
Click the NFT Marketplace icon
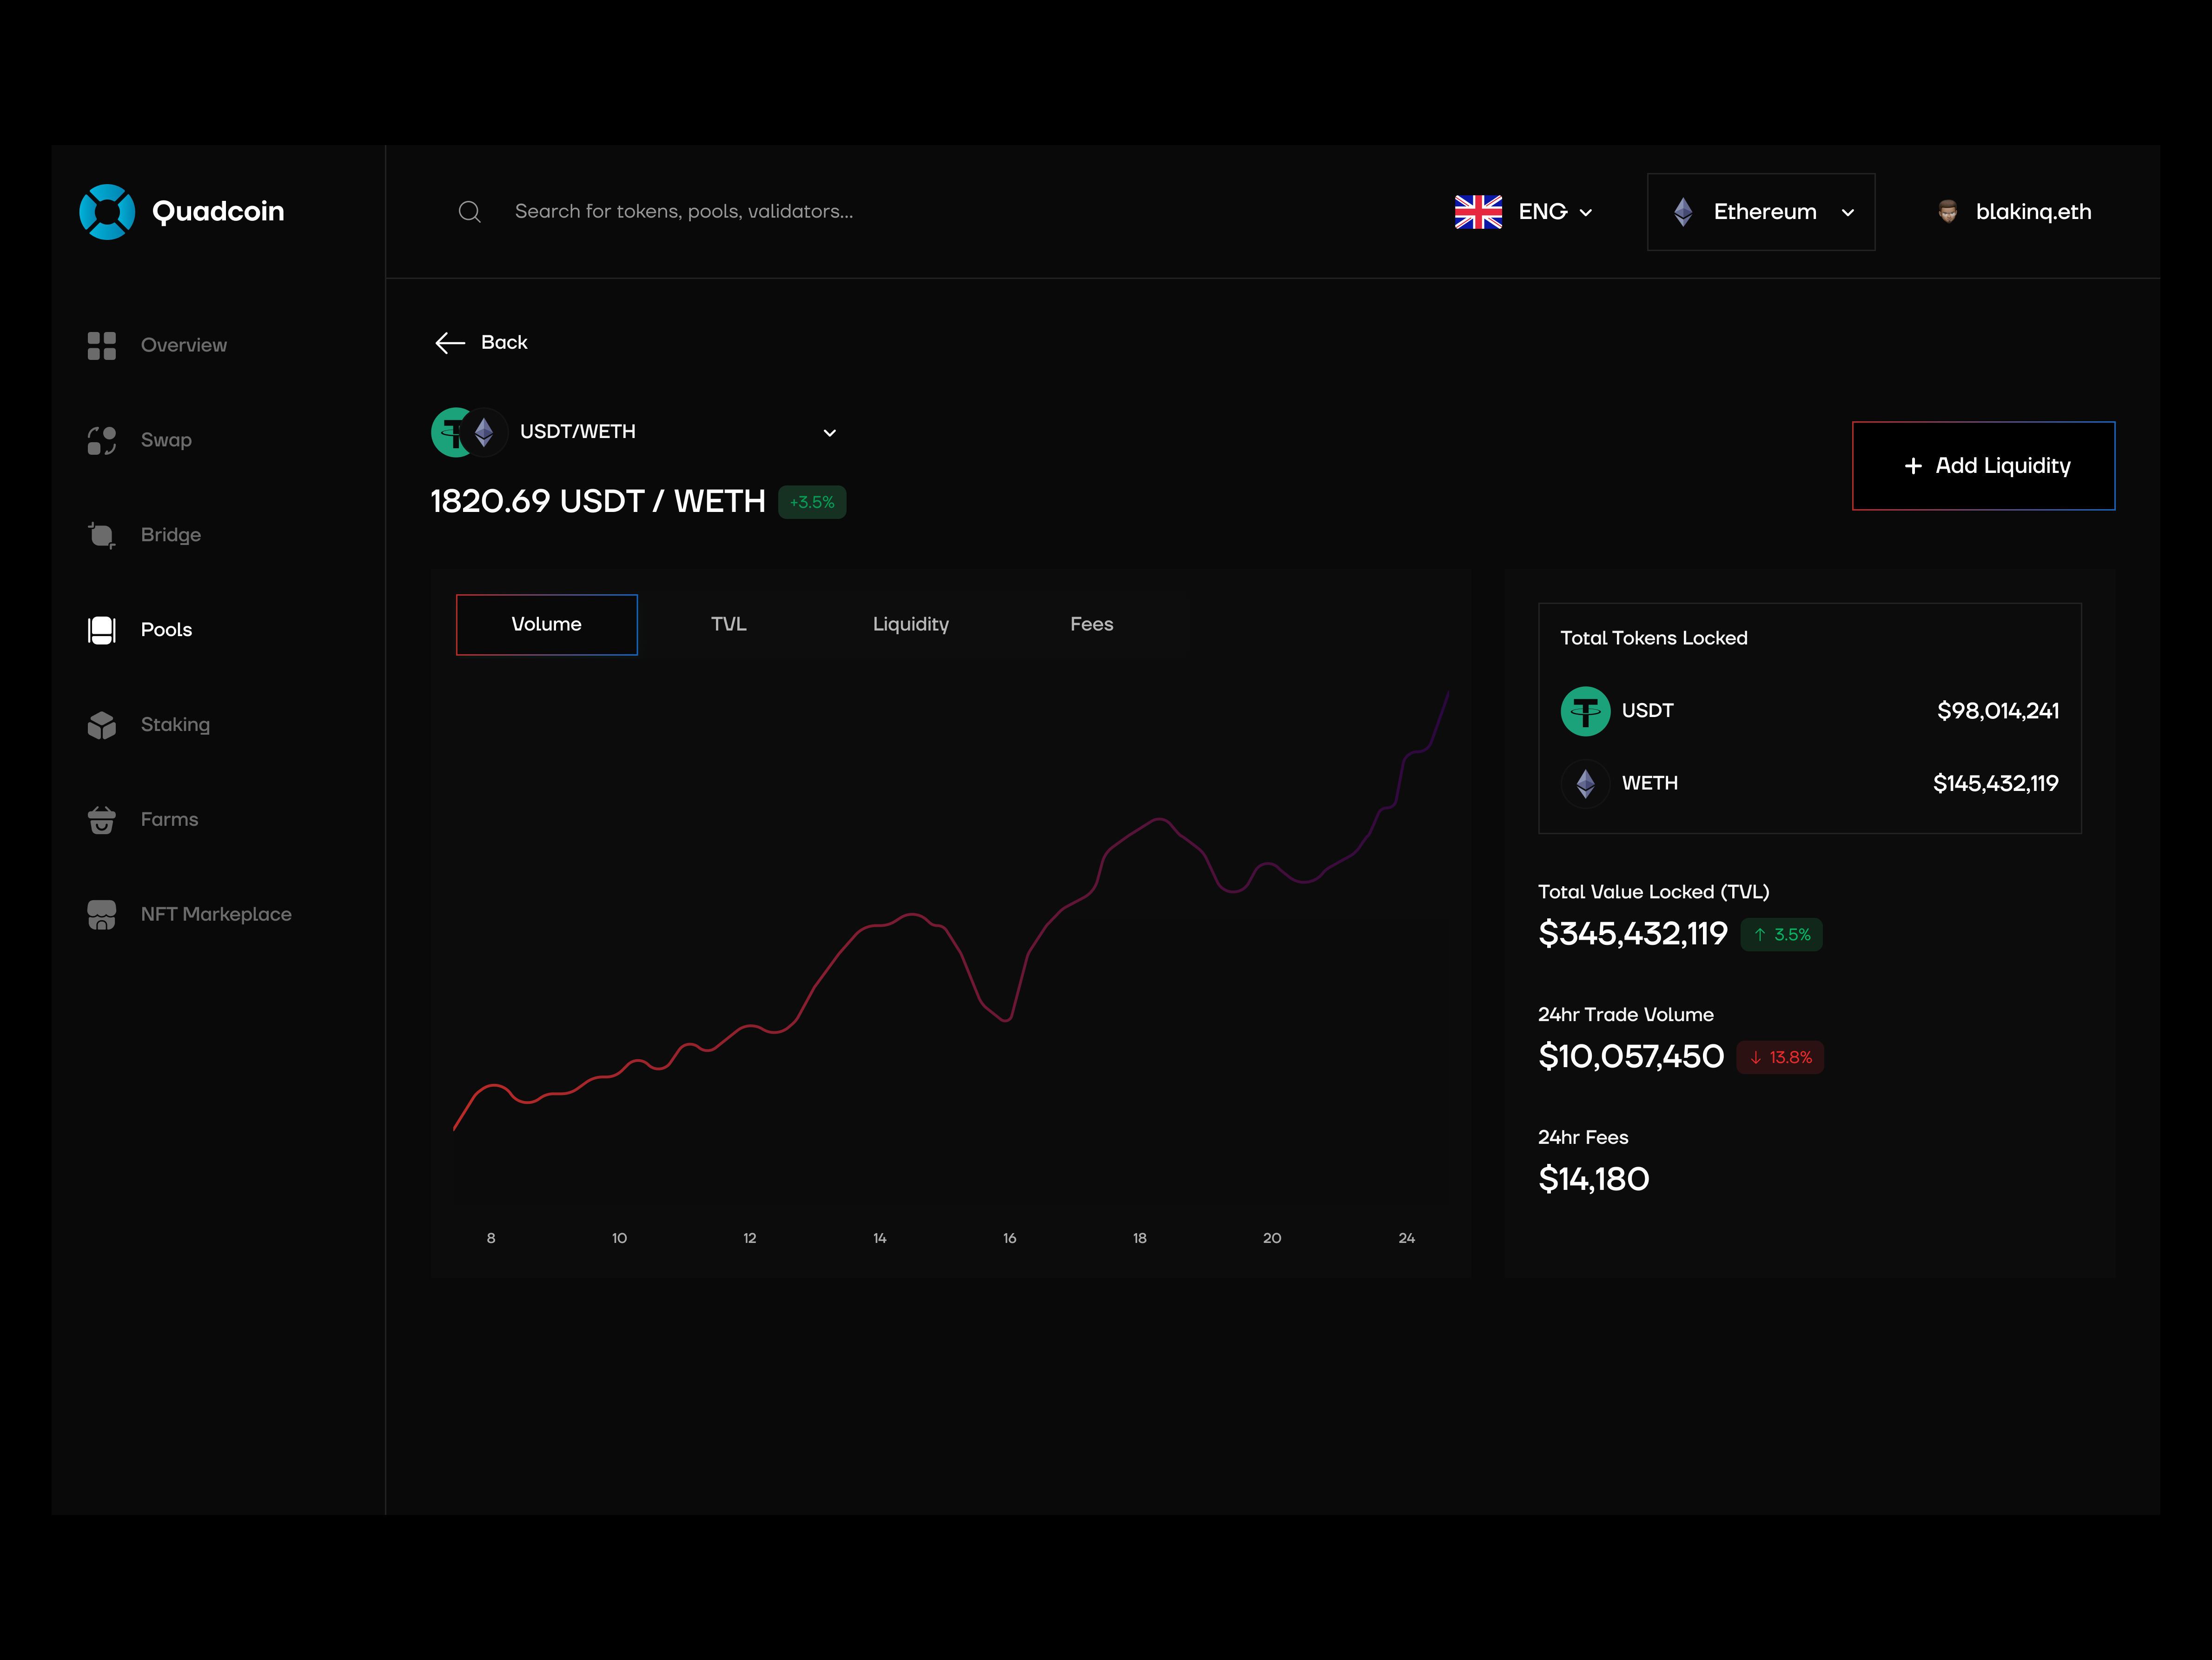101,914
